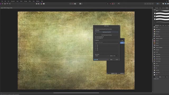Image resolution: width=169 pixels, height=95 pixels.
Task: Click the Levels adjustment icon
Action: 154,27
